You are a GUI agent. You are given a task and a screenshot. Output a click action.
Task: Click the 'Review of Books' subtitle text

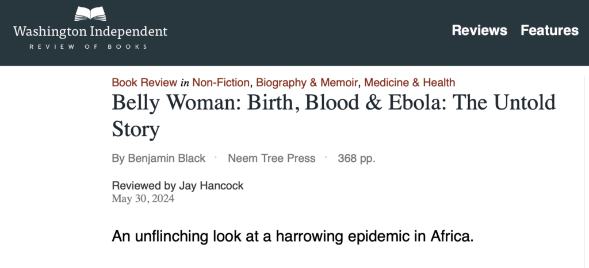point(89,47)
